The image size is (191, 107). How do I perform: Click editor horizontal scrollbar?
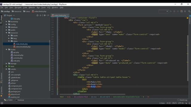pyautogui.click(x=92, y=94)
